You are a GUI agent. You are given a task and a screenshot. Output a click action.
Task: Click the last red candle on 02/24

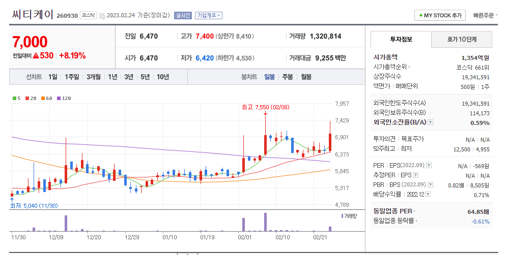tap(330, 142)
